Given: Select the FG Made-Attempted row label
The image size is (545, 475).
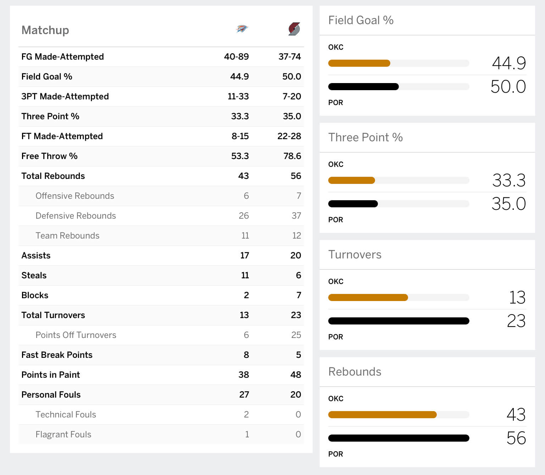Looking at the screenshot, I should 62,57.
